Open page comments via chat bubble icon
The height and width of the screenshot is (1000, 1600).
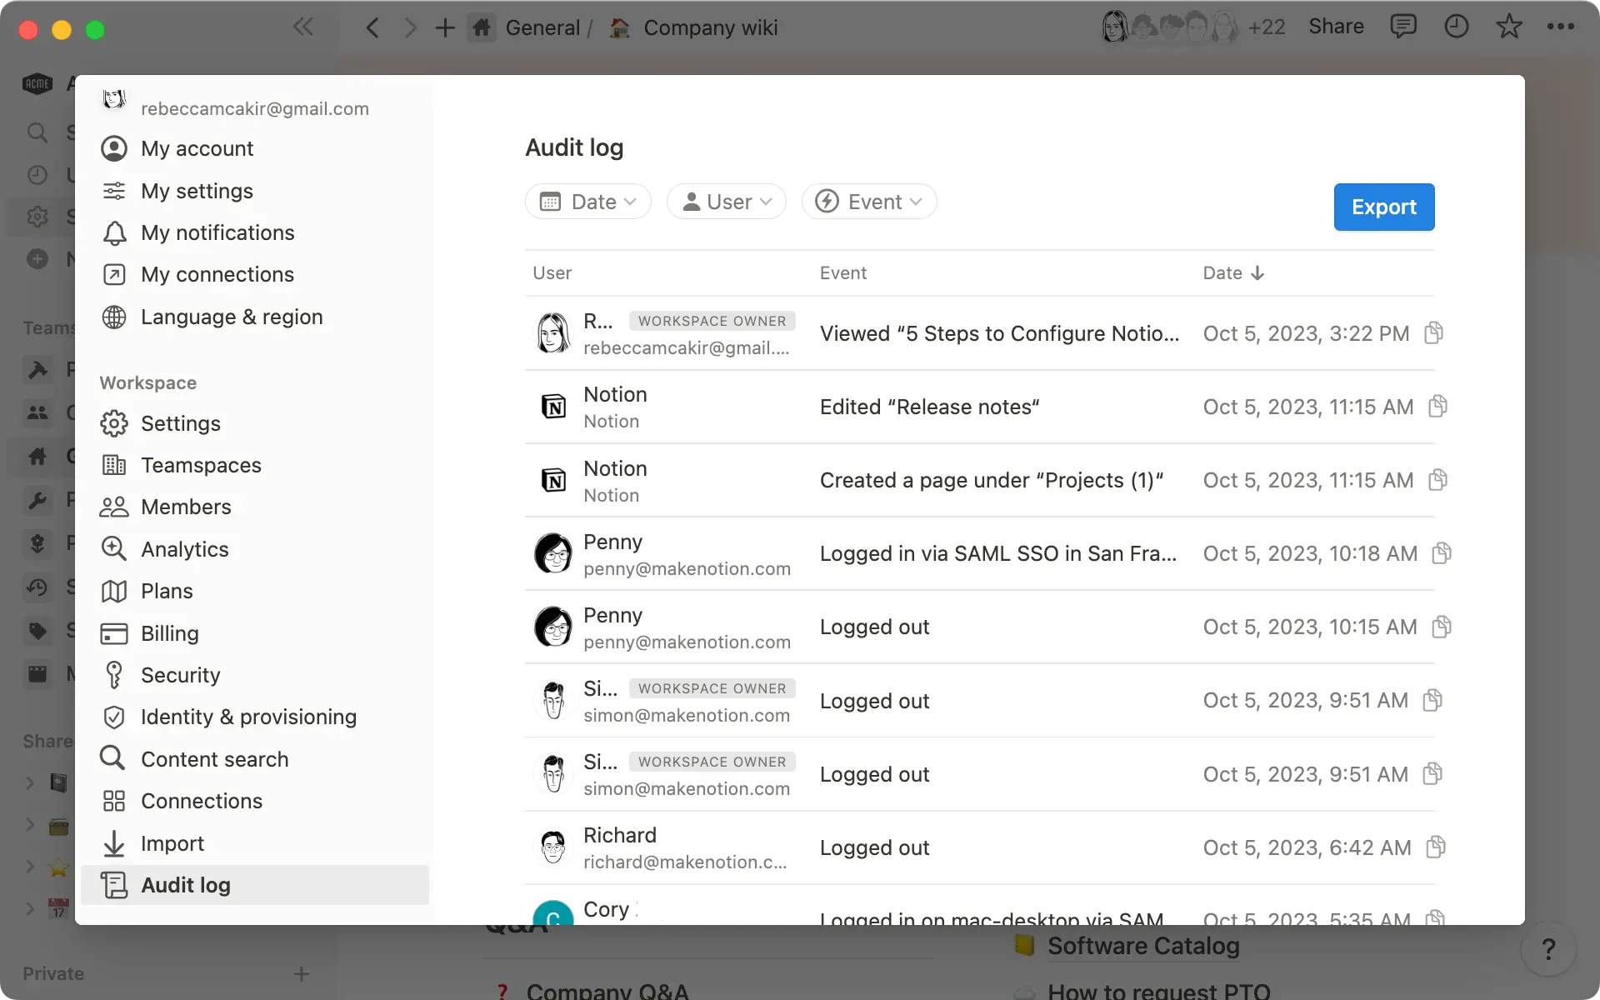click(1403, 26)
